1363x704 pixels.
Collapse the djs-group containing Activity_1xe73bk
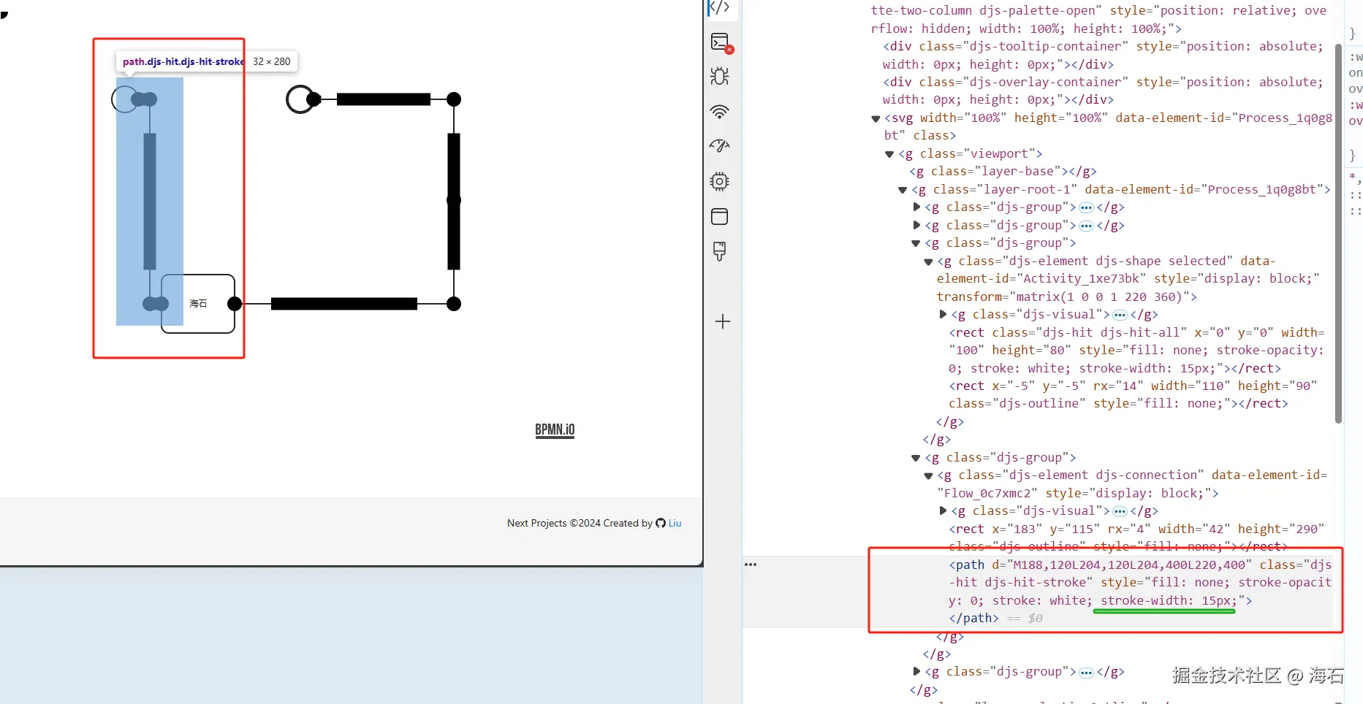click(x=916, y=243)
